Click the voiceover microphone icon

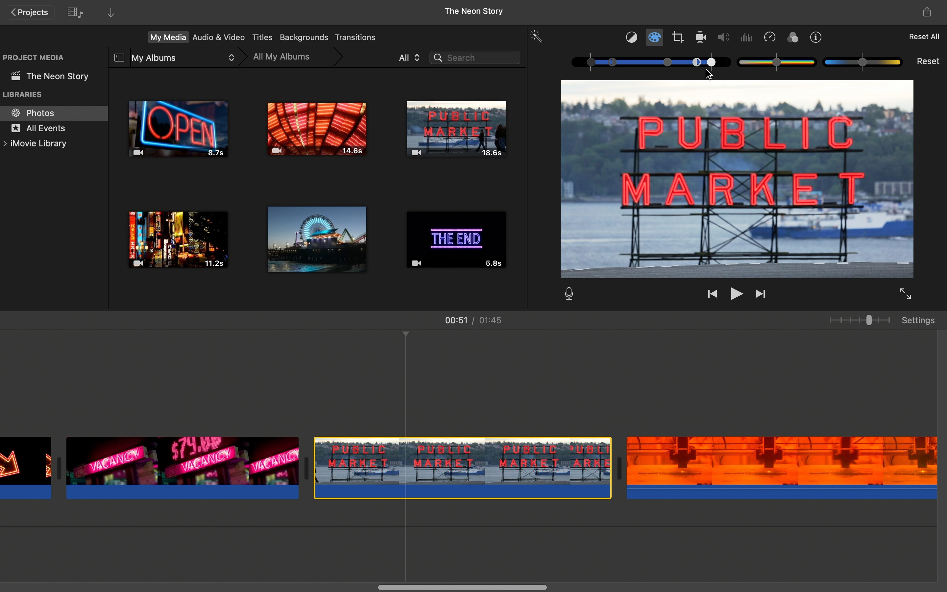[x=570, y=294]
